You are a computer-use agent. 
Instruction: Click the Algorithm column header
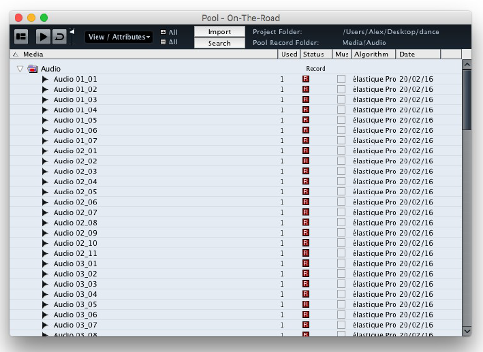coord(373,54)
